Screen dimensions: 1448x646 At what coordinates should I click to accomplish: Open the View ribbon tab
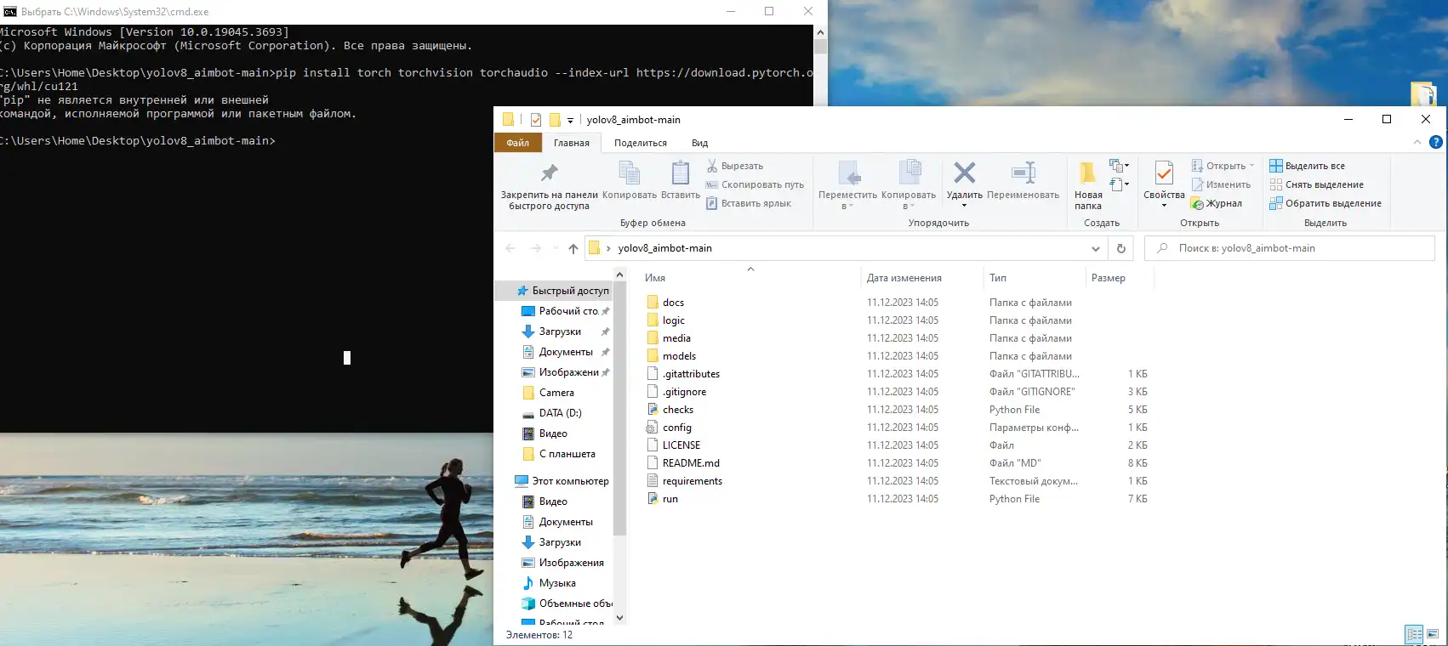(x=699, y=143)
